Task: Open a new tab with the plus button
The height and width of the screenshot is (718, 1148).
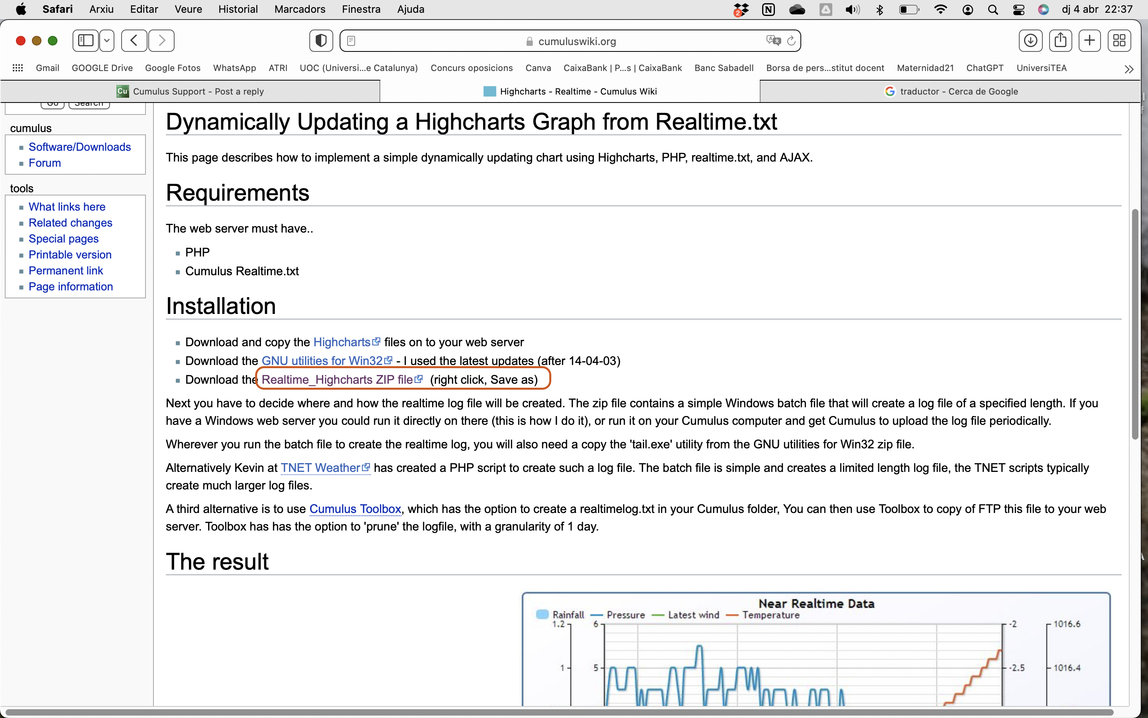Action: click(x=1090, y=40)
